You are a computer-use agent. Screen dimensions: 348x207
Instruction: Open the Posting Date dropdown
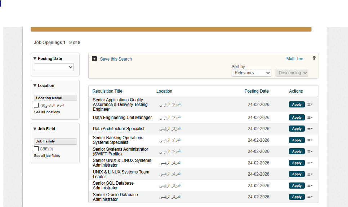click(x=54, y=67)
